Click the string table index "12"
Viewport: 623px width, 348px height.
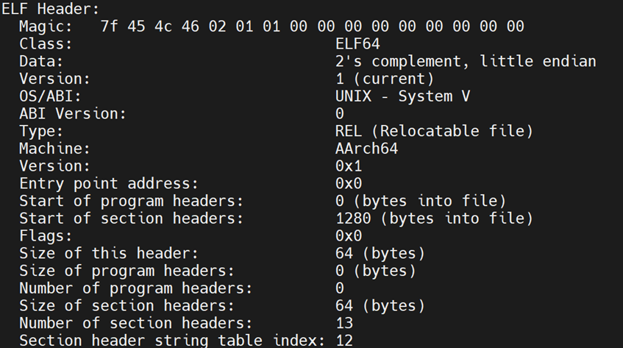(344, 341)
